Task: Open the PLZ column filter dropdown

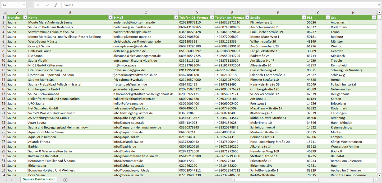Action: pyautogui.click(x=328, y=17)
